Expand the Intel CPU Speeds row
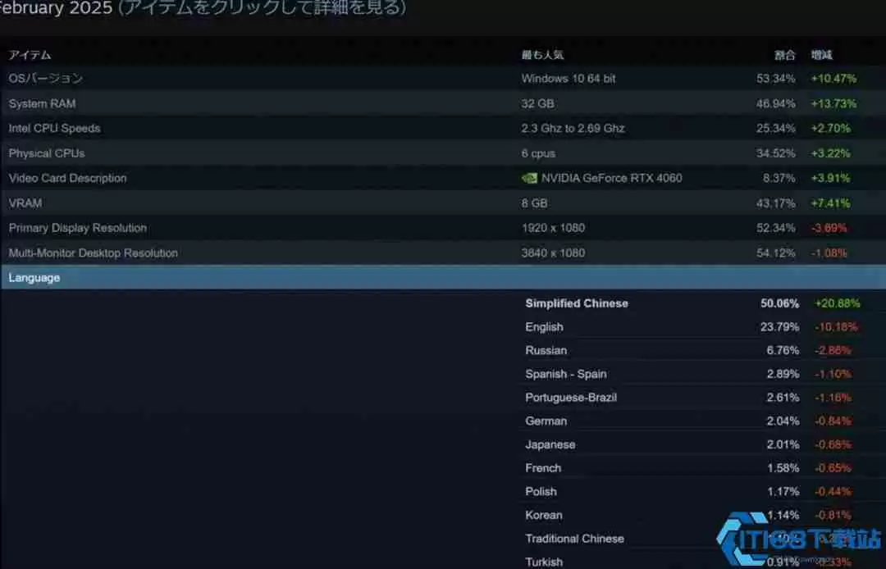Image resolution: width=886 pixels, height=569 pixels. click(x=54, y=128)
